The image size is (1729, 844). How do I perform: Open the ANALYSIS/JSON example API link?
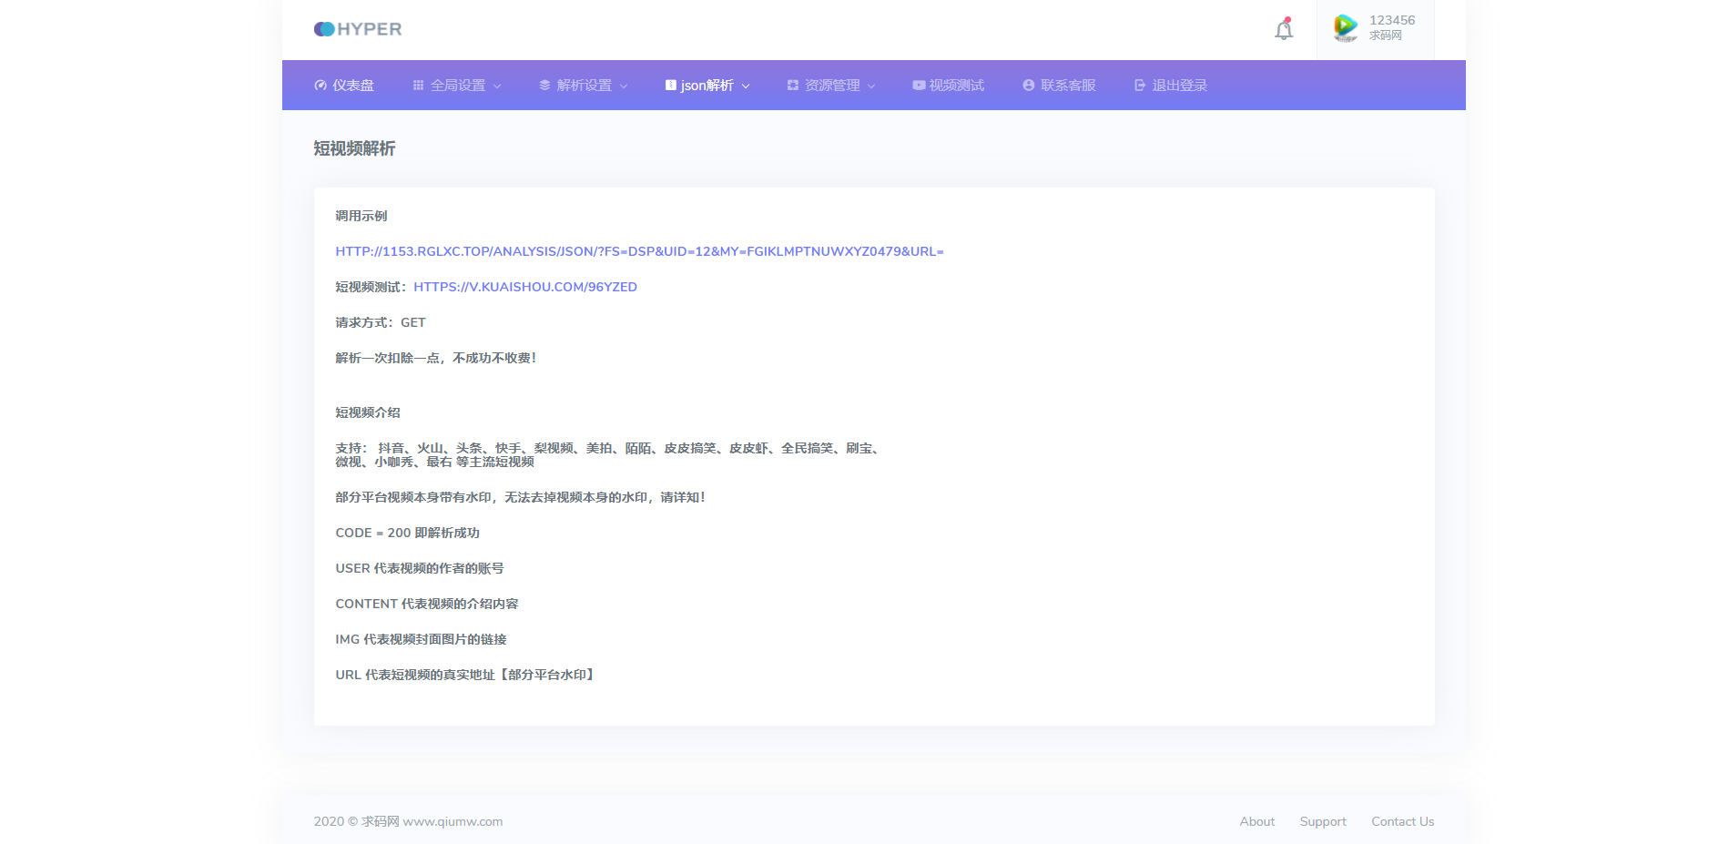[639, 251]
